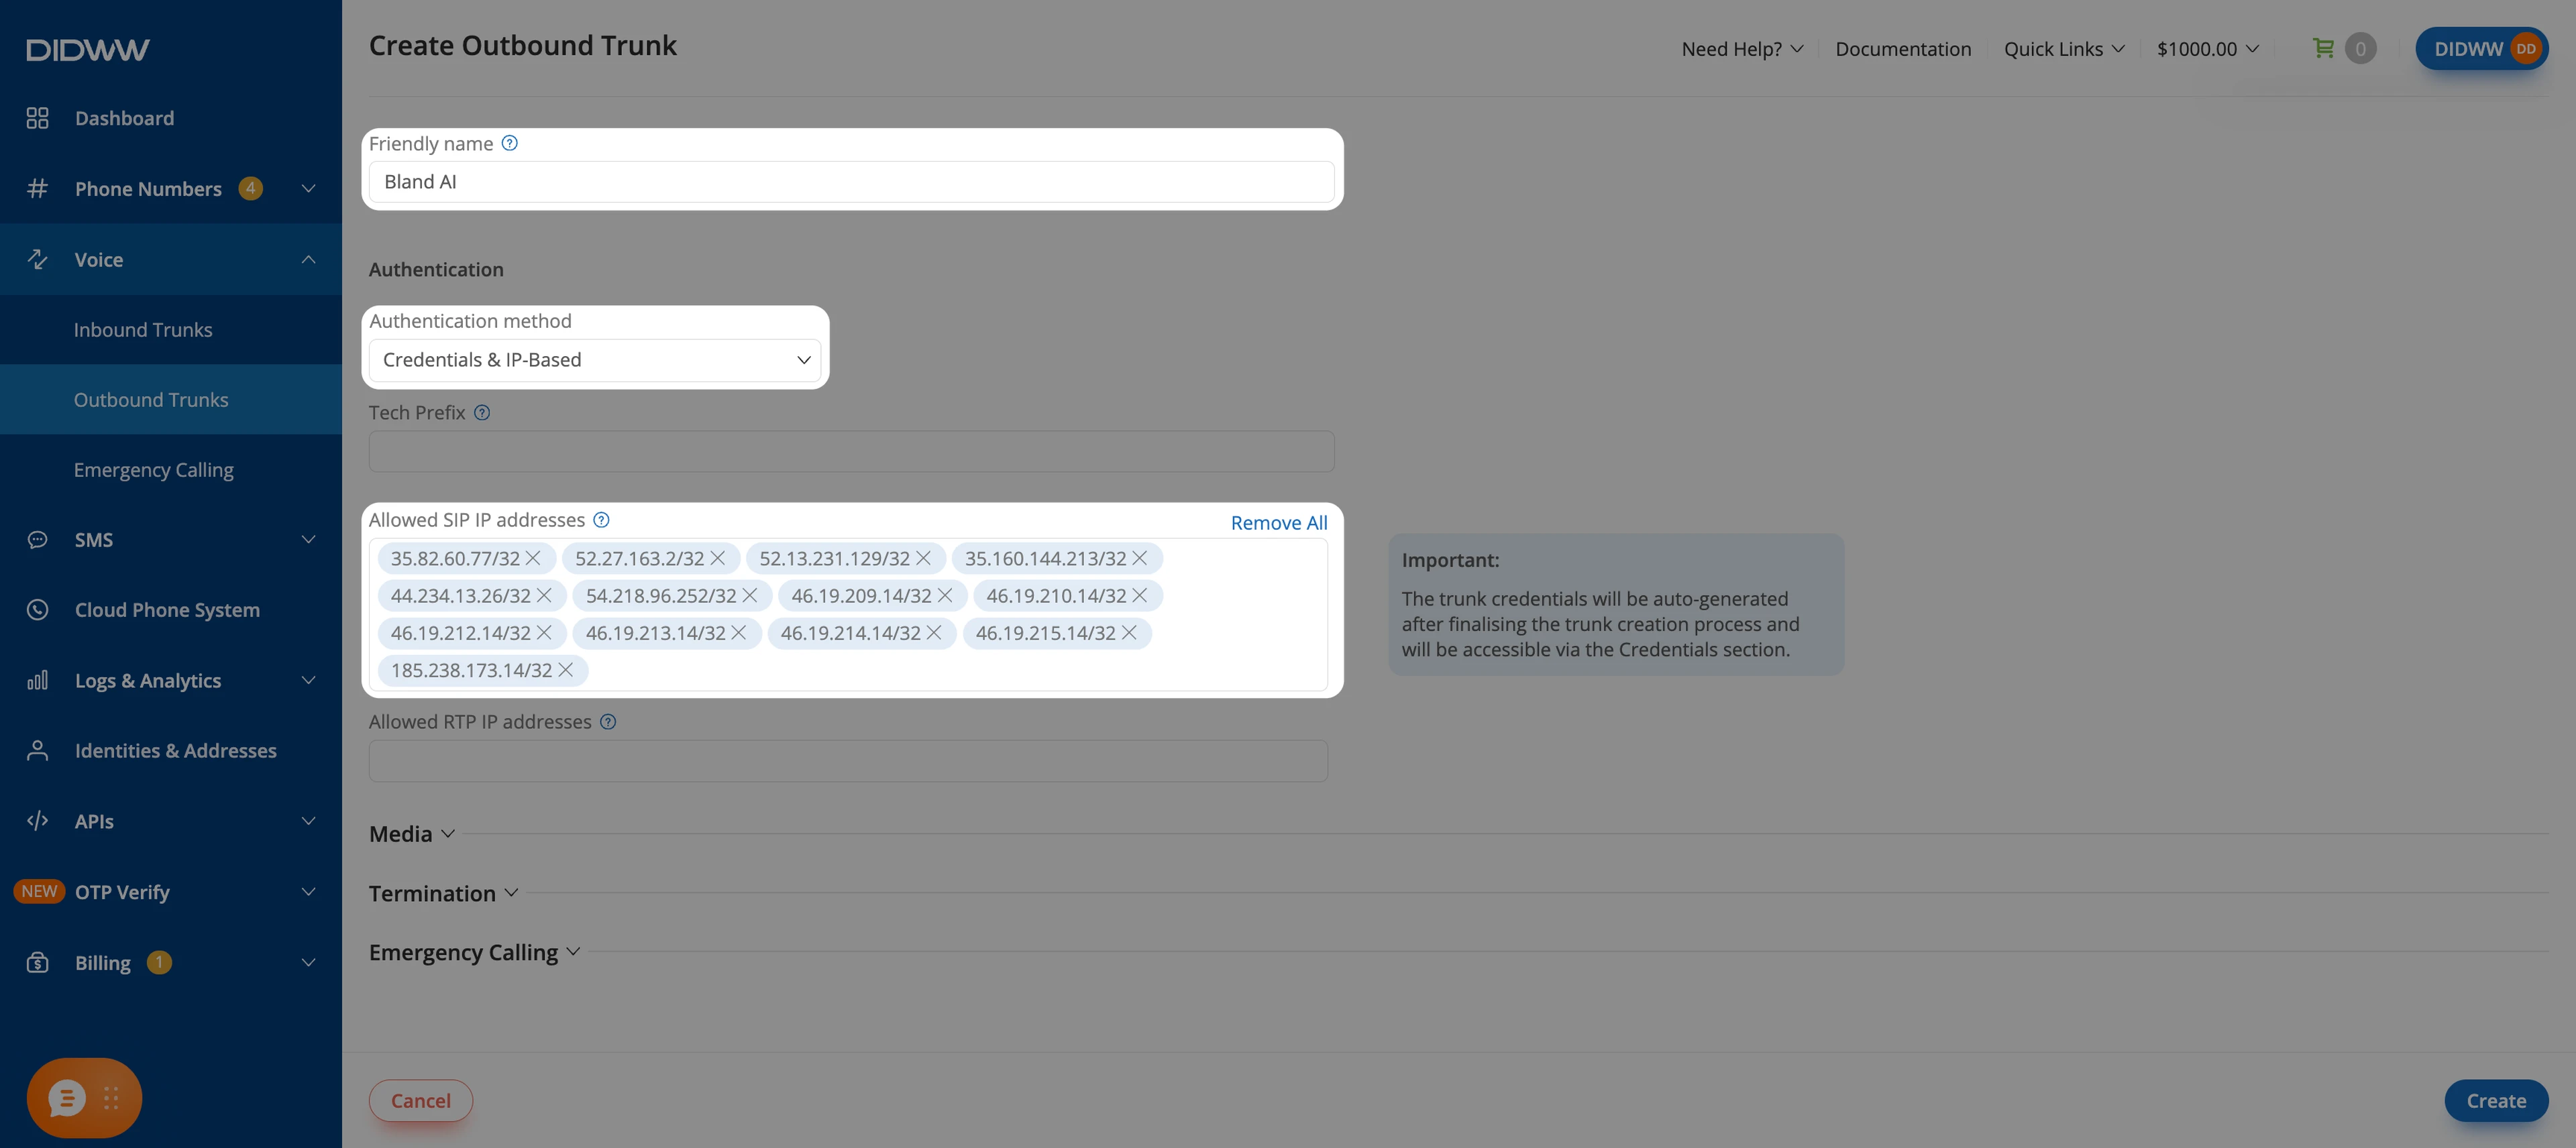Image resolution: width=2576 pixels, height=1148 pixels.
Task: Click the Allowed RTP IP addresses help icon
Action: (608, 722)
